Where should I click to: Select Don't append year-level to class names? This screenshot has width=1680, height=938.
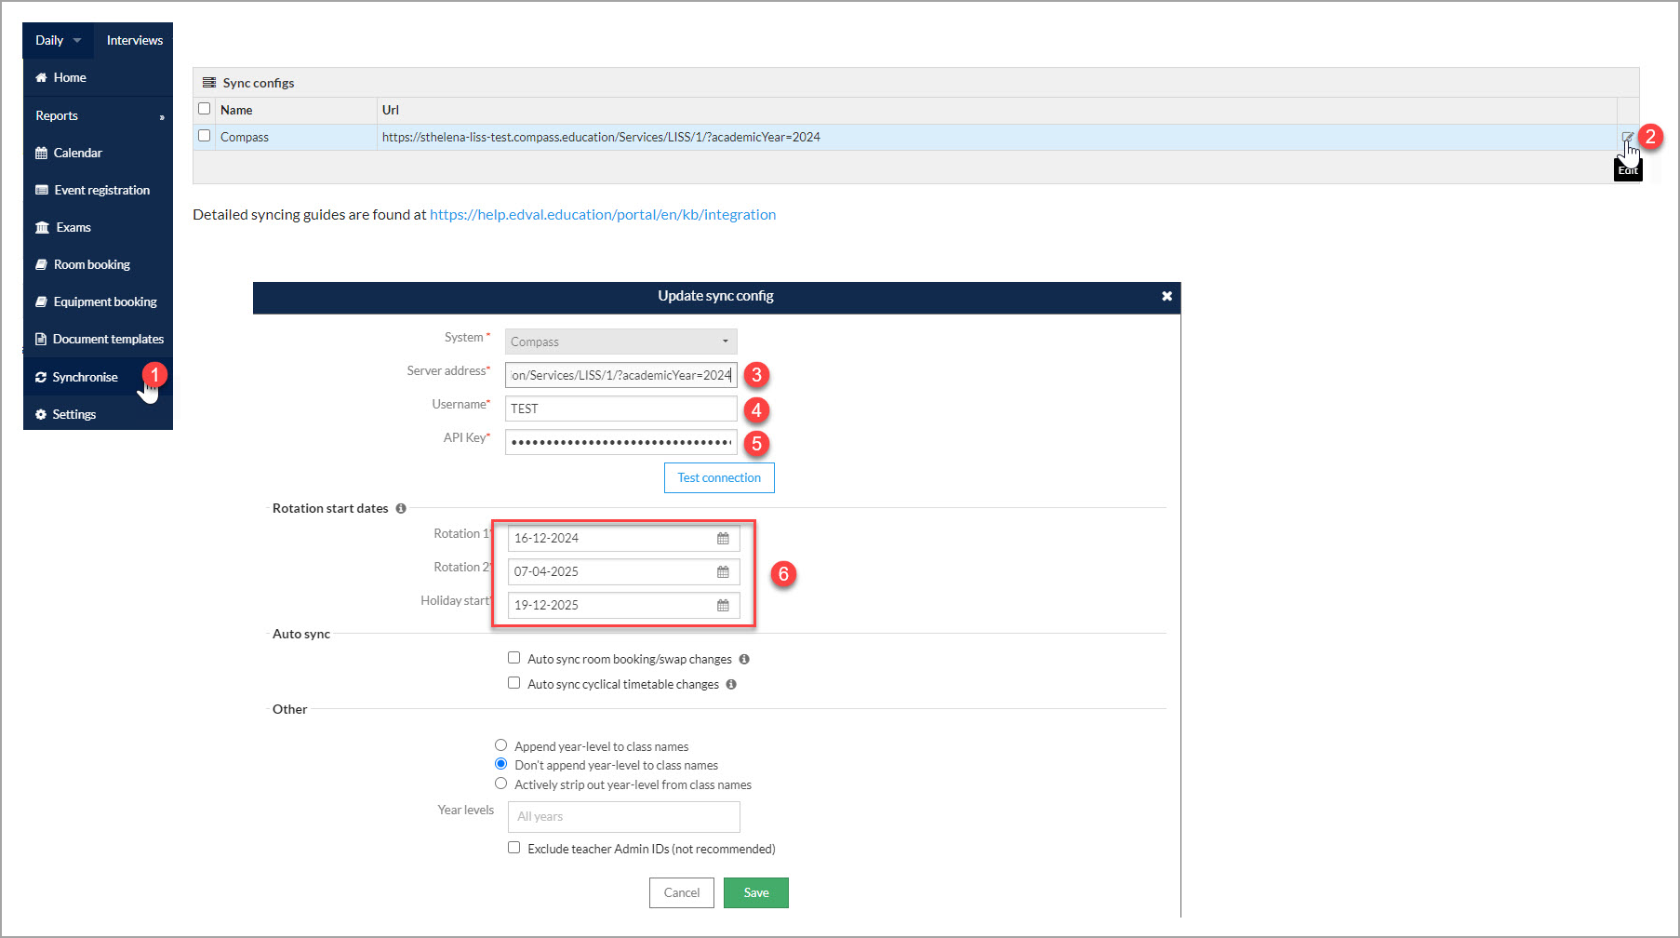500,764
